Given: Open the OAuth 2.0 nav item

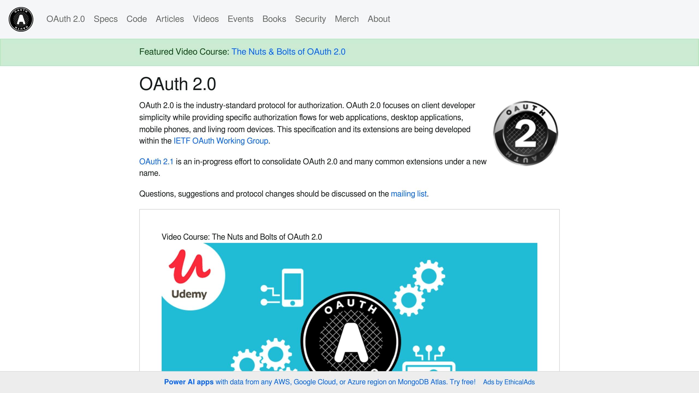Looking at the screenshot, I should pyautogui.click(x=65, y=19).
